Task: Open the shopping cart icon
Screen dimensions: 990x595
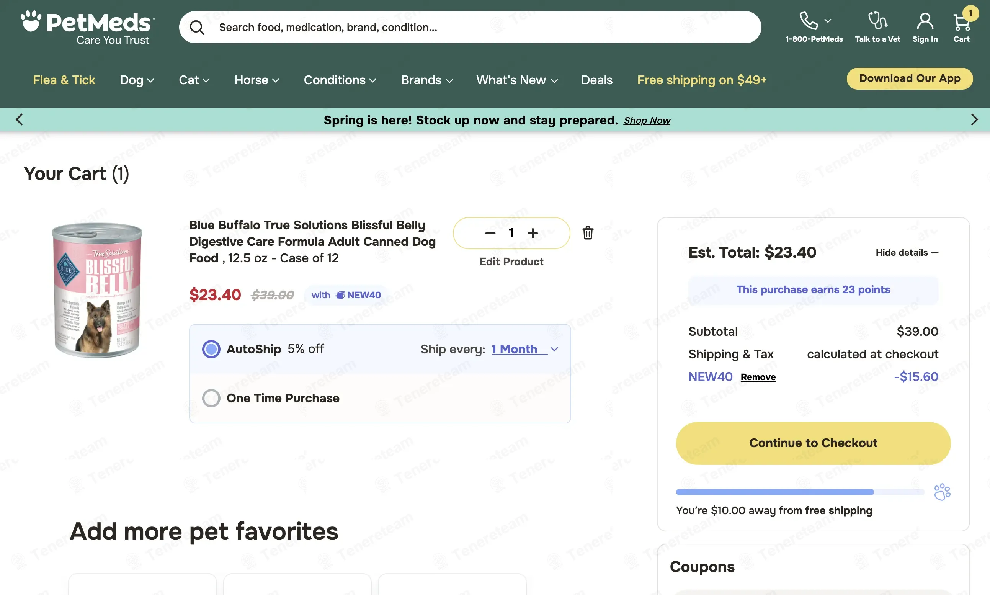Action: (x=961, y=22)
